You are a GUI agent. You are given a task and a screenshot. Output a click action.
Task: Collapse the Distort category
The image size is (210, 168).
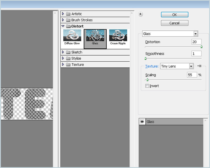point(63,26)
